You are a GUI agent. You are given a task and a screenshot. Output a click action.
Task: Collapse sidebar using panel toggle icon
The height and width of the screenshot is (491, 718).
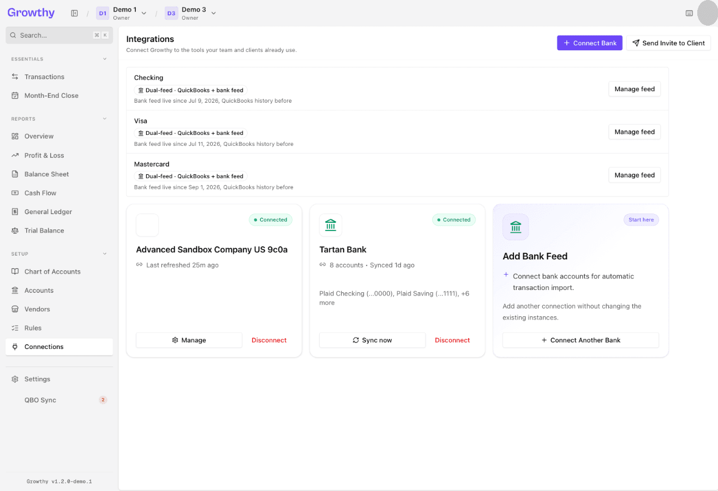coord(75,13)
